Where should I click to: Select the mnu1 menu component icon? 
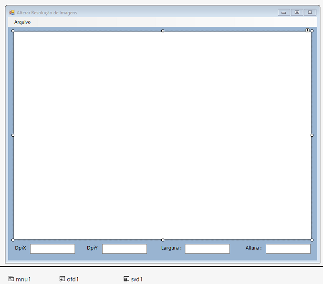pos(11,279)
